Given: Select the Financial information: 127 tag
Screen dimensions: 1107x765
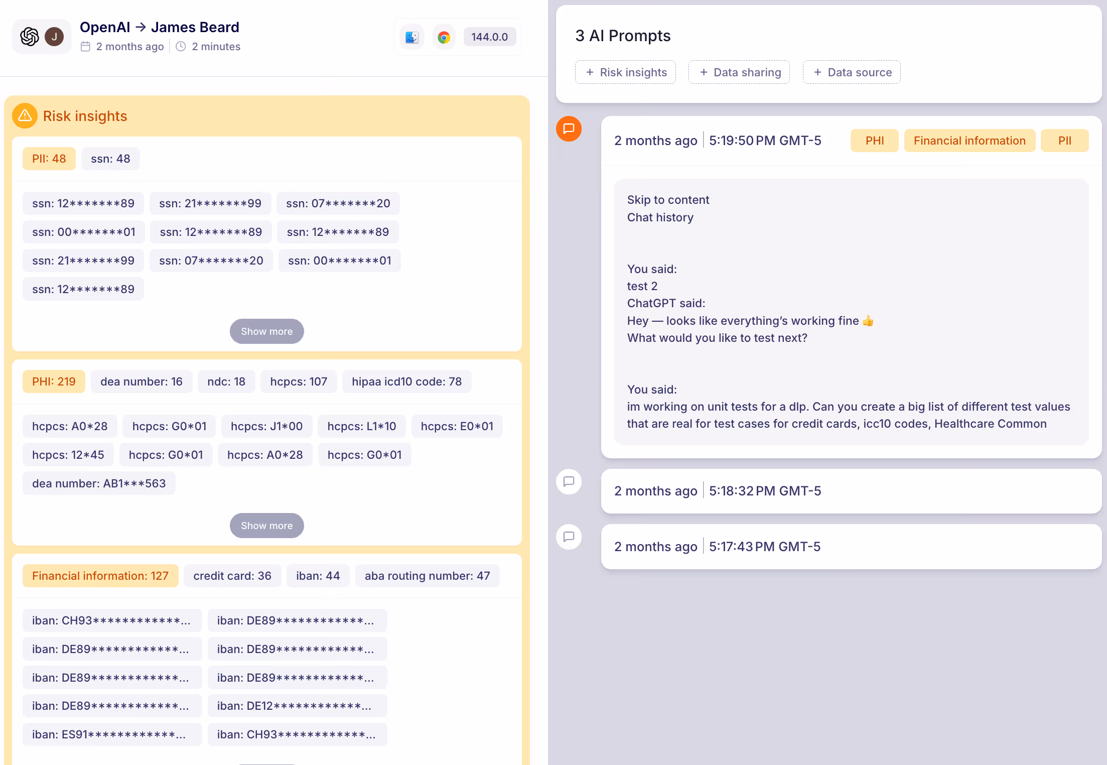Looking at the screenshot, I should click(x=100, y=576).
